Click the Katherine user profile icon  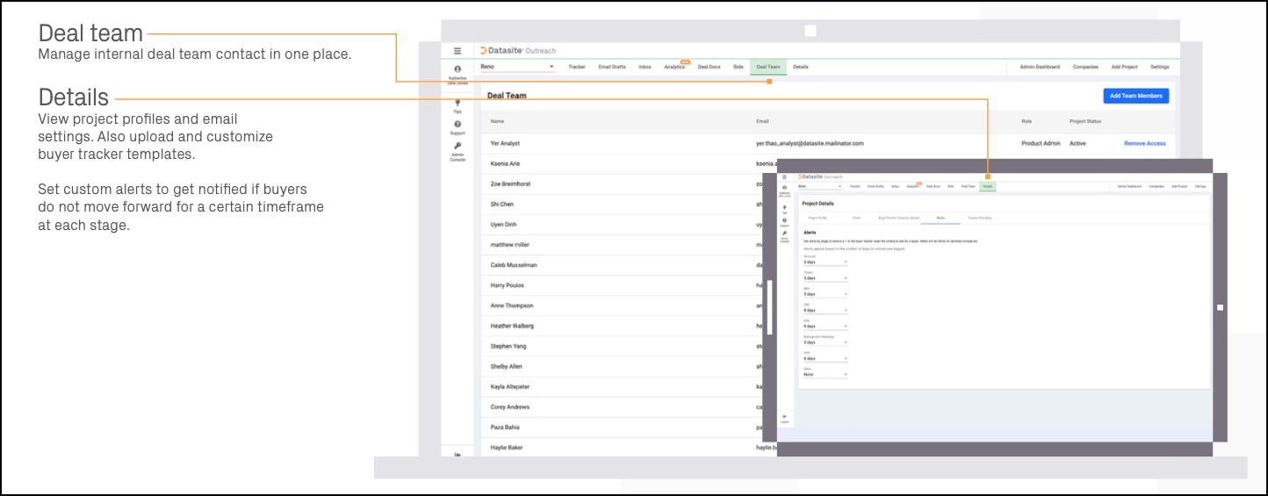point(457,69)
